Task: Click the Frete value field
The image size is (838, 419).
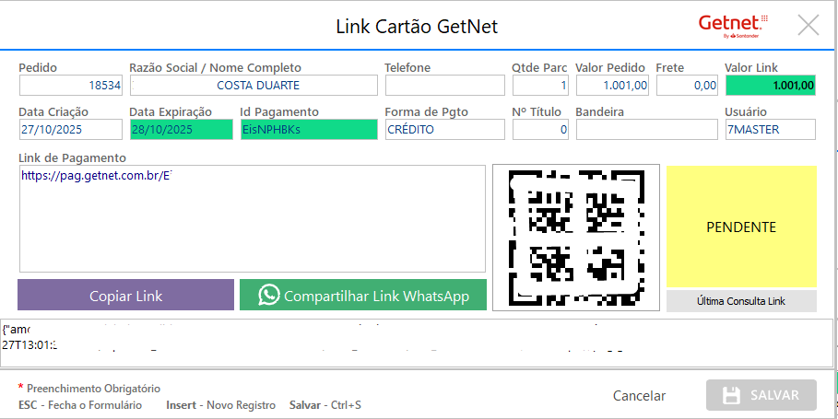Action: [x=687, y=86]
